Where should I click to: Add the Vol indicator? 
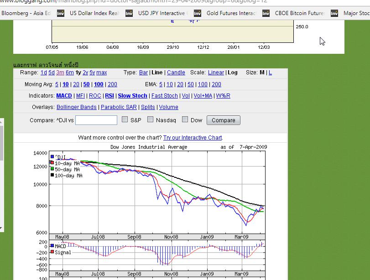pos(186,95)
